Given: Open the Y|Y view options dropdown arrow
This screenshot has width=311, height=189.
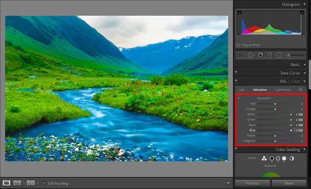Looking at the screenshot, I should [37, 183].
